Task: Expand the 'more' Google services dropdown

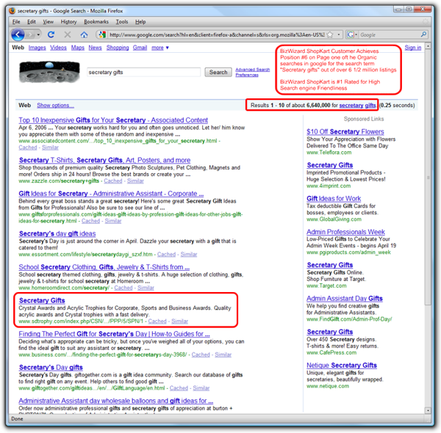Action: [160, 48]
